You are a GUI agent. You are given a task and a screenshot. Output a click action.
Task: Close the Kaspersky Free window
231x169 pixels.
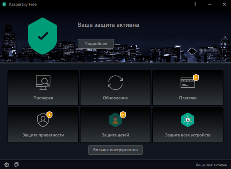(x=224, y=4)
